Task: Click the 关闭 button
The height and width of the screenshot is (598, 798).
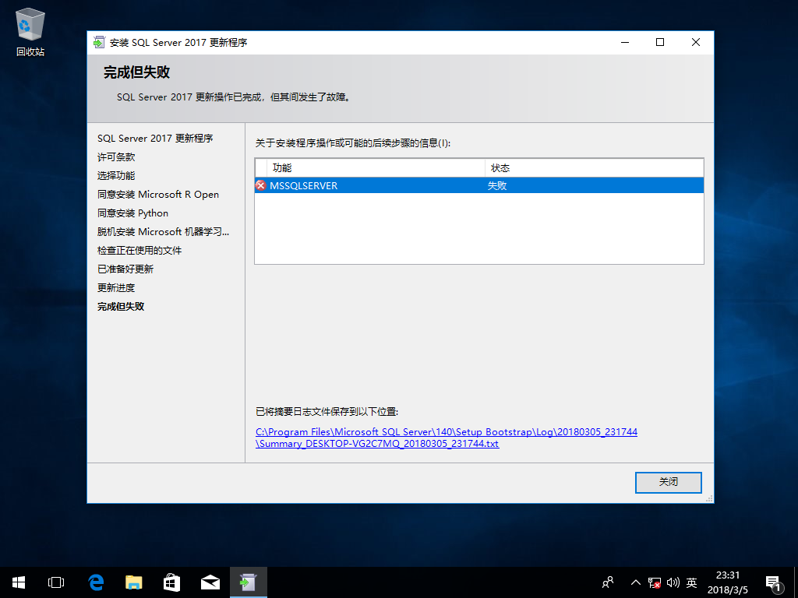Action: pos(668,482)
